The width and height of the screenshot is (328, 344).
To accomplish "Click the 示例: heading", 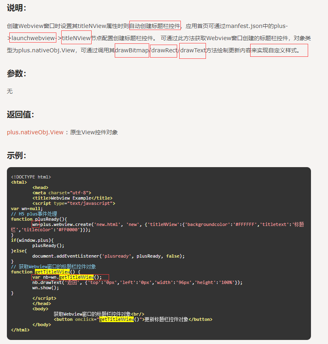I will click(x=17, y=155).
